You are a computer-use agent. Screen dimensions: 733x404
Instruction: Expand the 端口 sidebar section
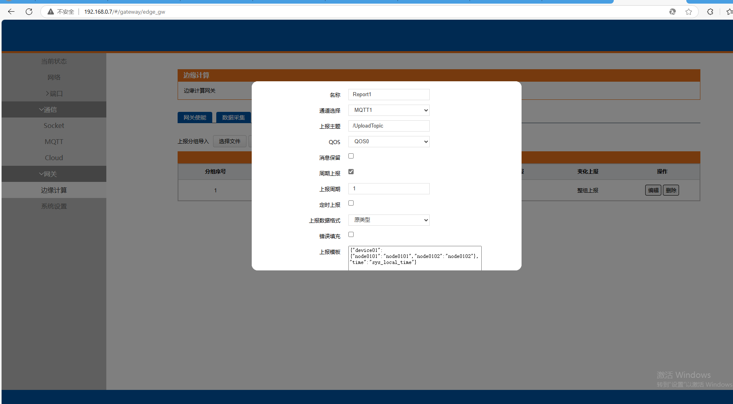click(54, 93)
